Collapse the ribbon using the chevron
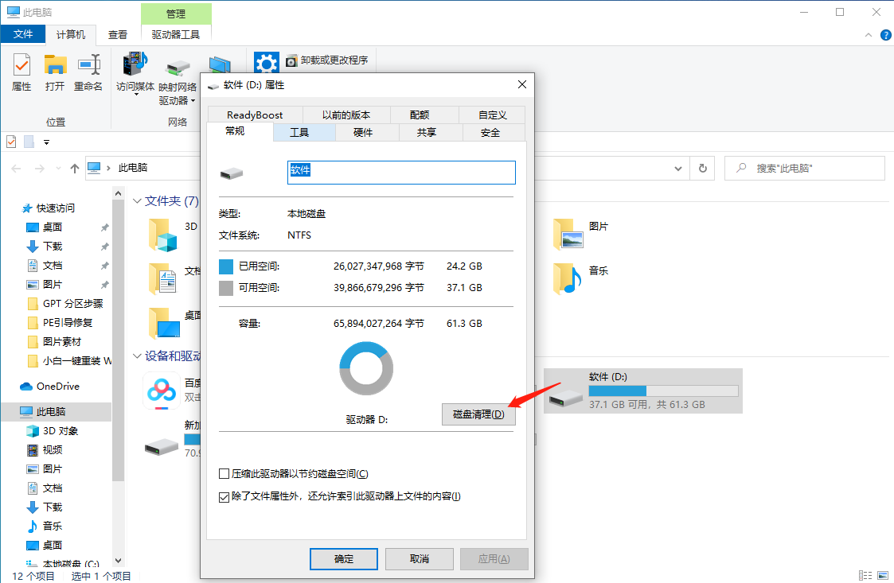 pos(869,35)
